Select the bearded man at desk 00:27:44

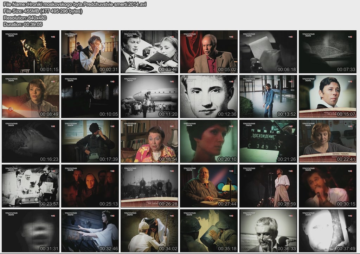(209, 186)
